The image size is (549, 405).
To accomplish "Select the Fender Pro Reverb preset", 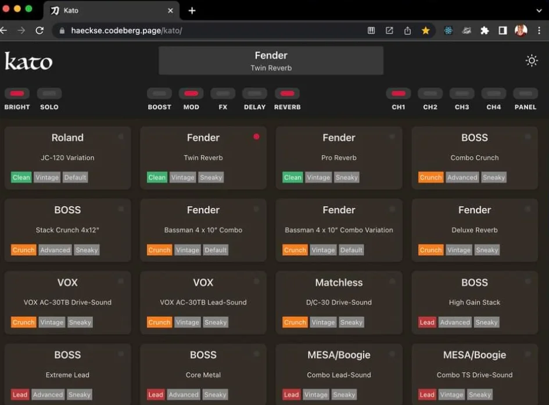I will pos(339,158).
